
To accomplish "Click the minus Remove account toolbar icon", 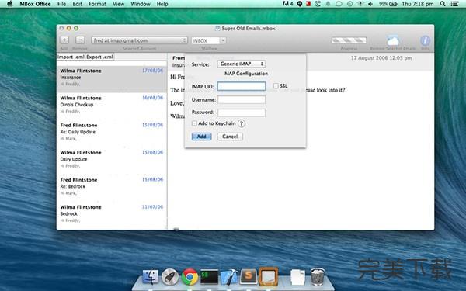I will (80, 40).
